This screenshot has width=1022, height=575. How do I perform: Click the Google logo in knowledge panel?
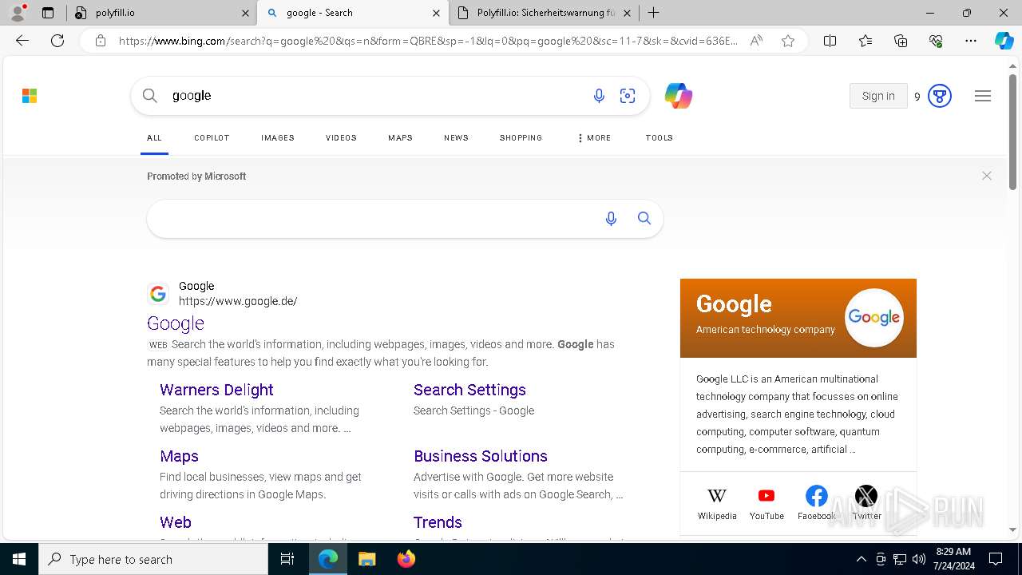pos(873,318)
